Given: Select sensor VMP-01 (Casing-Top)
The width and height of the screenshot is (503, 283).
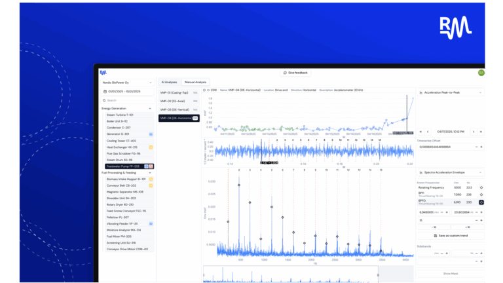Looking at the screenshot, I should coord(179,93).
